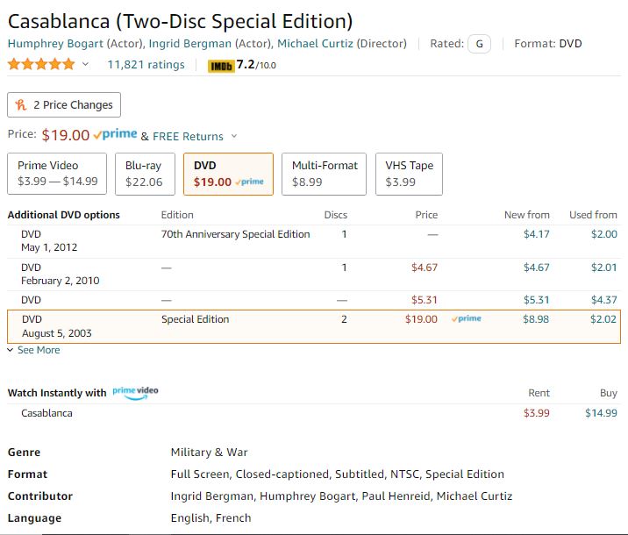The height and width of the screenshot is (535, 628).
Task: Expand the FREE Returns dropdown
Action: (234, 137)
